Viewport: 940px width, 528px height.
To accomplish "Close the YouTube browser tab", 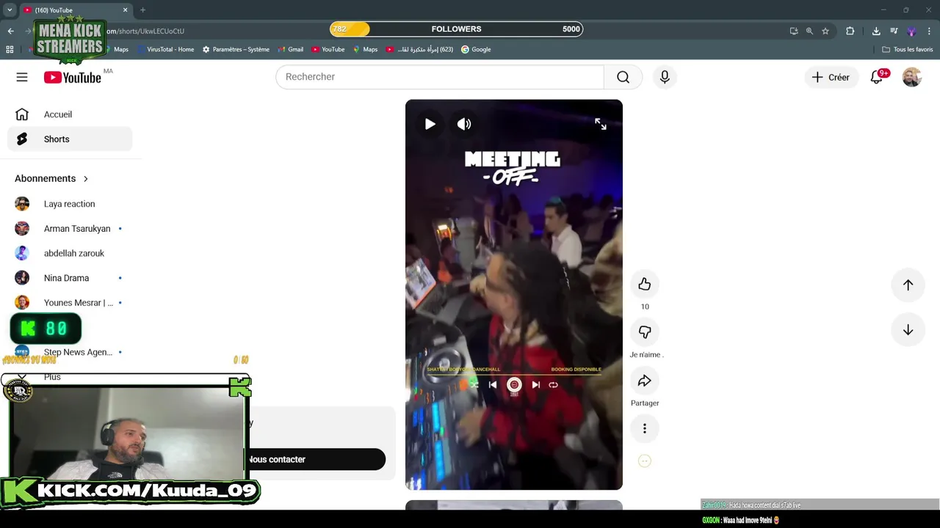I will click(x=125, y=10).
